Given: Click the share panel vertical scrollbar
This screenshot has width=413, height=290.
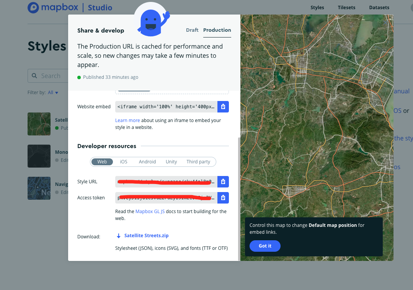Looking at the screenshot, I should tap(239, 199).
